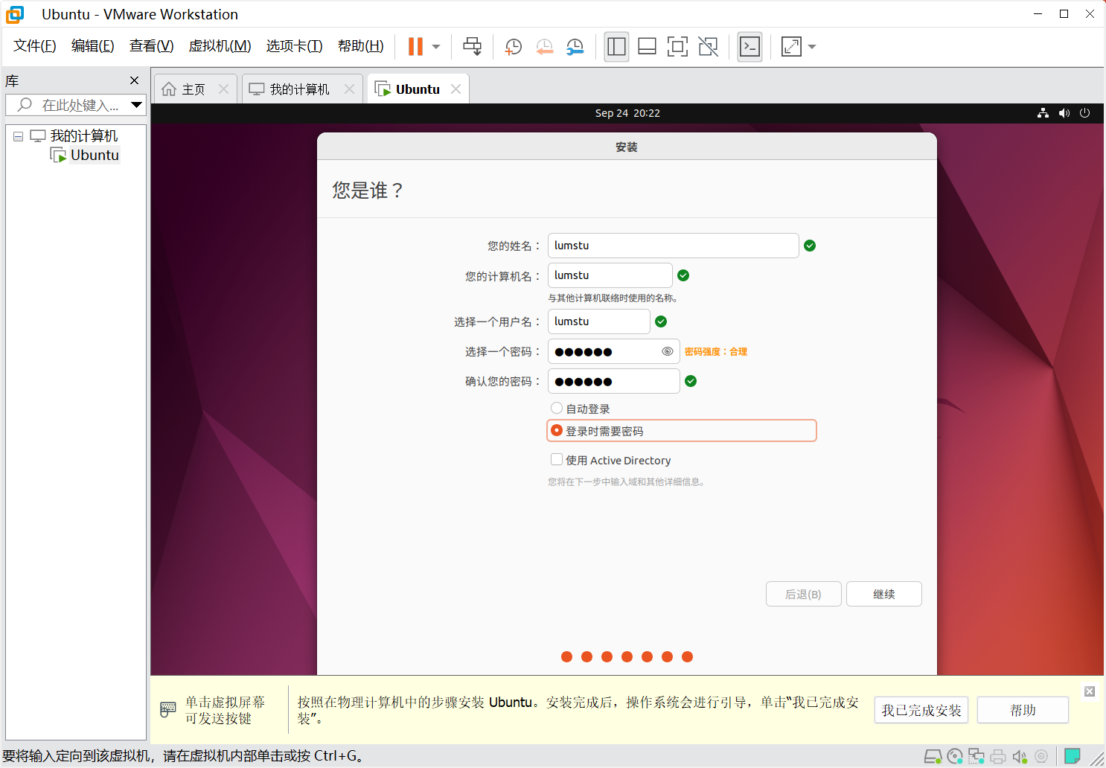Click the hard disk status icon
Screen dimensions: 1106x768
tap(933, 757)
